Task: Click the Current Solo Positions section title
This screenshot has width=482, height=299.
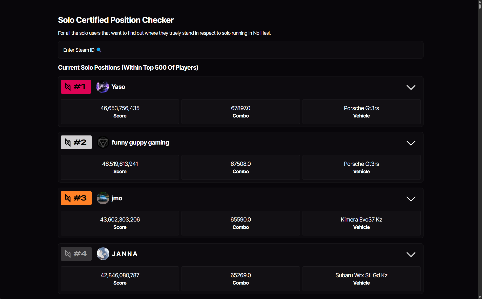Action: [x=128, y=67]
